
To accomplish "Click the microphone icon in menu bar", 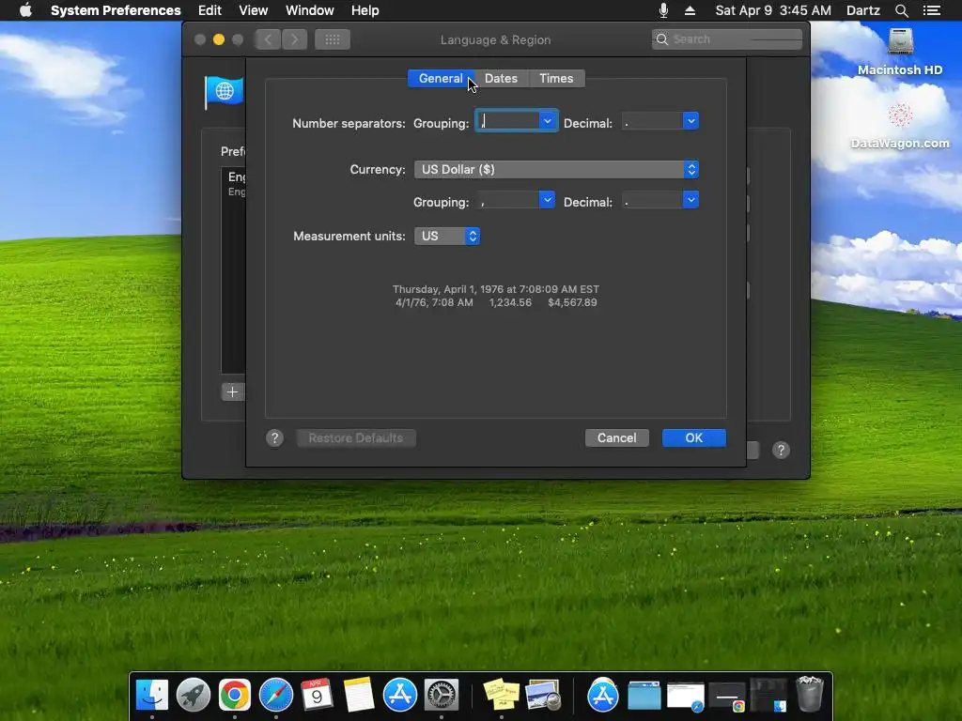I will pos(663,10).
